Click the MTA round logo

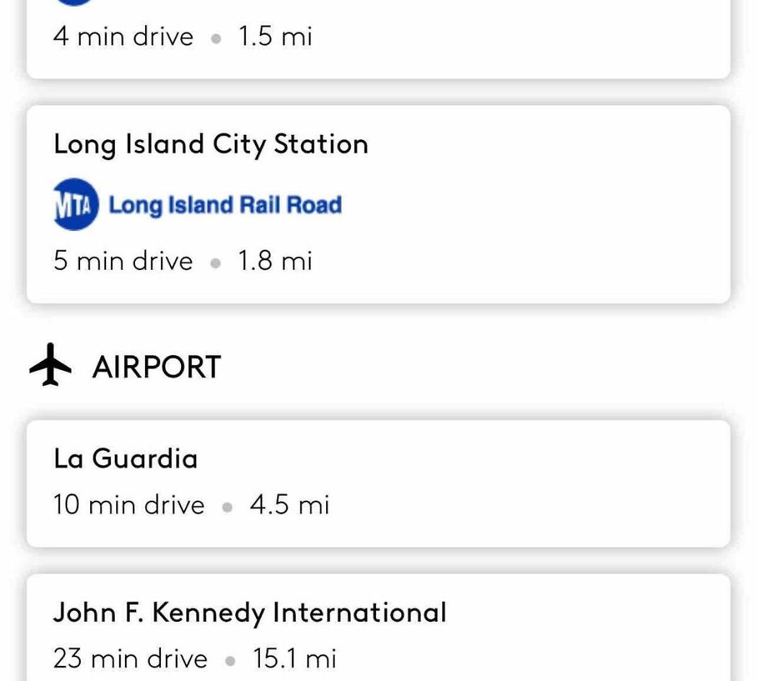[x=76, y=204]
